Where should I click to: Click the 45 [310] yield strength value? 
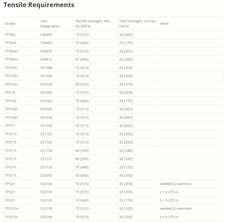(x=126, y=85)
